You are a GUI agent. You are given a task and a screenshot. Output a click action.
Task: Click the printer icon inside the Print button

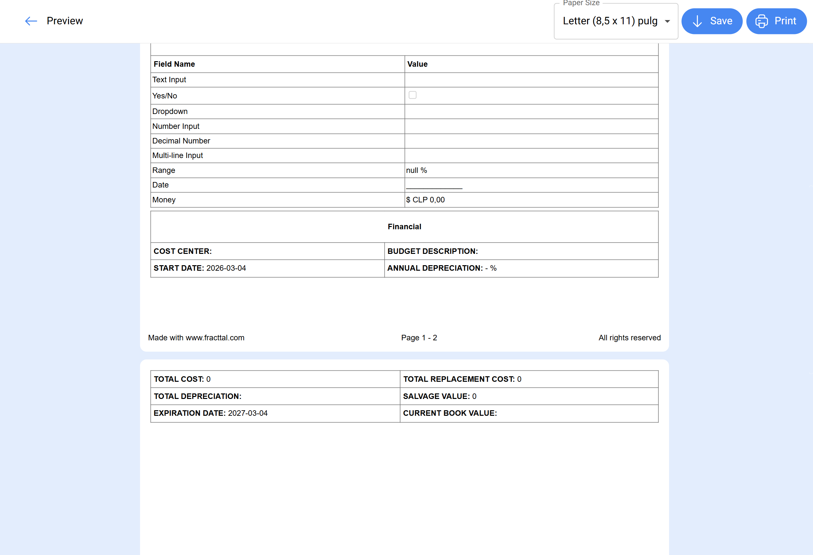[761, 21]
